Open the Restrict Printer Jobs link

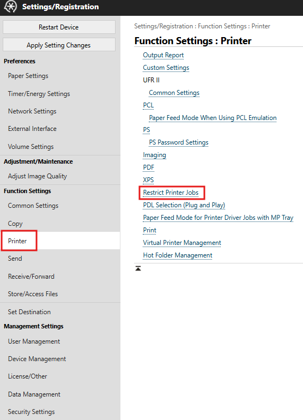tap(171, 193)
